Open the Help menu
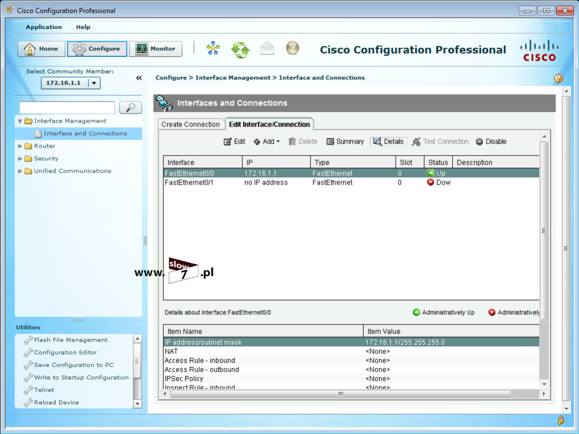The image size is (579, 434). tap(83, 27)
